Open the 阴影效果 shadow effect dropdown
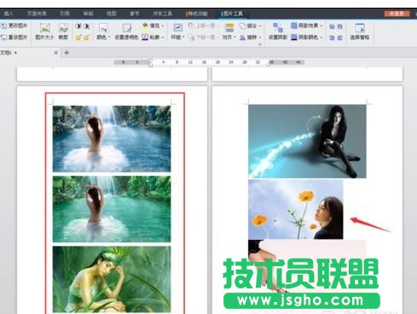417x314 pixels. click(307, 26)
